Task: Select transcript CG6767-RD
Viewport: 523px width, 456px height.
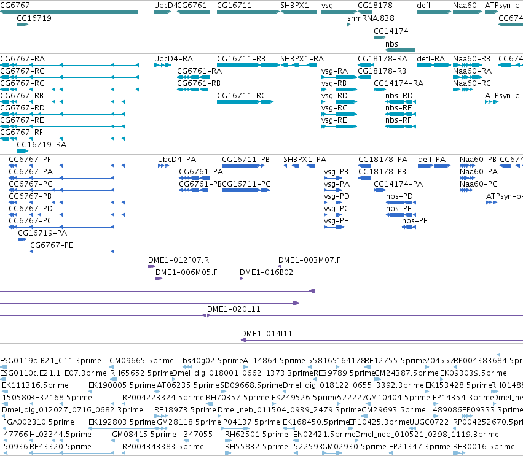Action: (62, 114)
